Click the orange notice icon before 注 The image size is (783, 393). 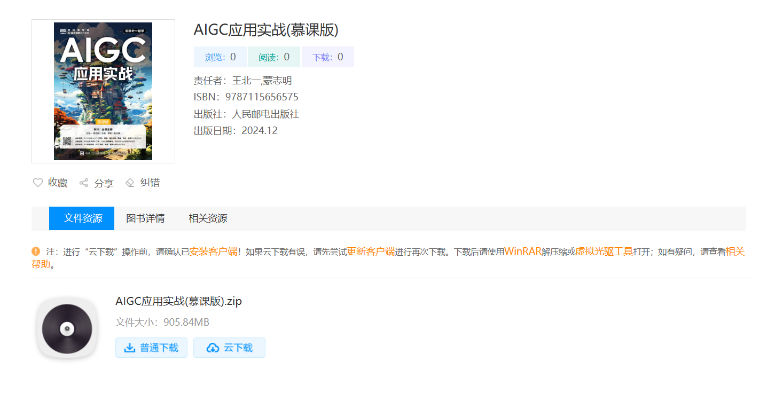point(36,251)
